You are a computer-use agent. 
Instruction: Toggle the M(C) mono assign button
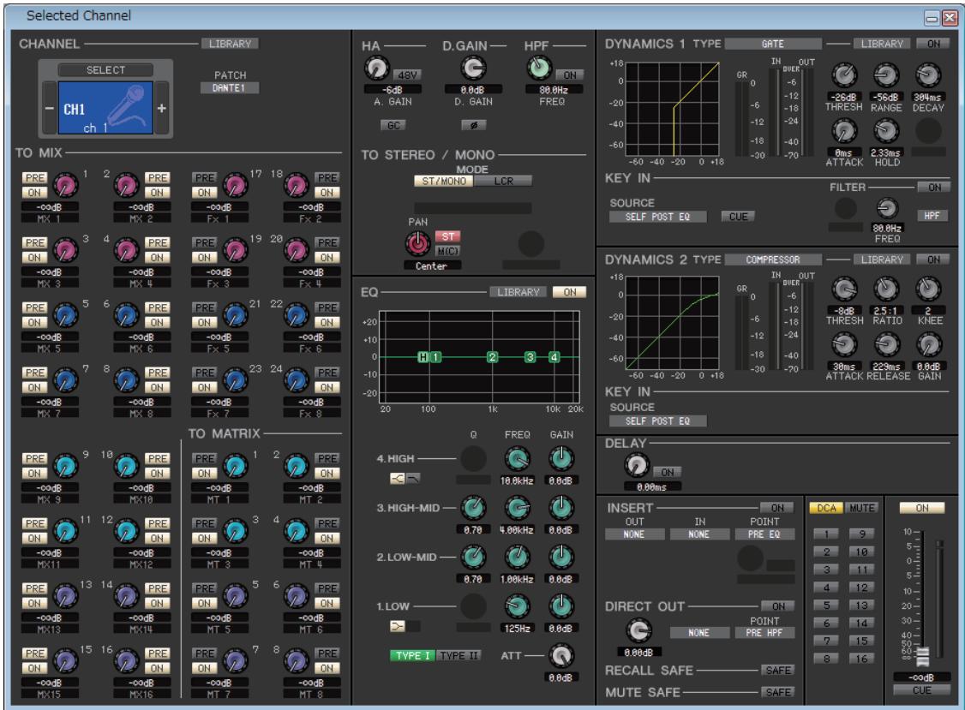[448, 251]
